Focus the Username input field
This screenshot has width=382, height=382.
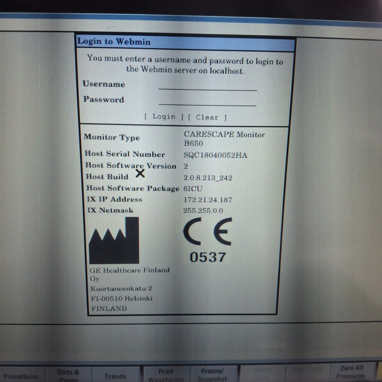coord(207,85)
